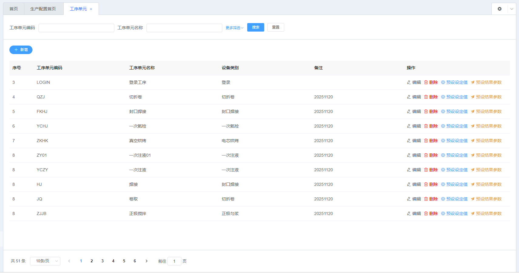Focus the 工序单元编码 input field
Image resolution: width=519 pixels, height=273 pixels.
tap(76, 28)
